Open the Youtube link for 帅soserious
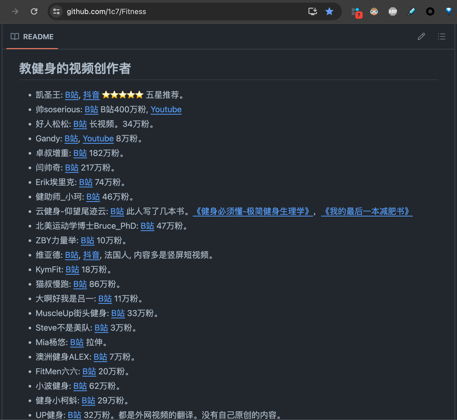The height and width of the screenshot is (420, 457). tap(166, 110)
